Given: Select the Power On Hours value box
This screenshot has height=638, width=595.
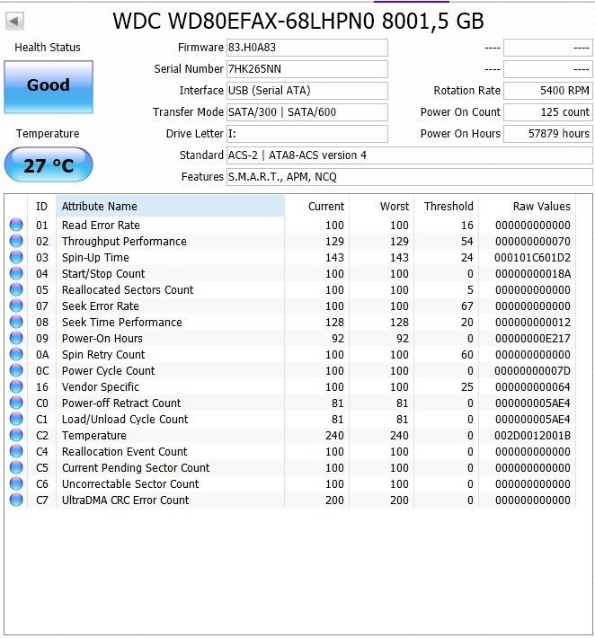Looking at the screenshot, I should click(547, 134).
